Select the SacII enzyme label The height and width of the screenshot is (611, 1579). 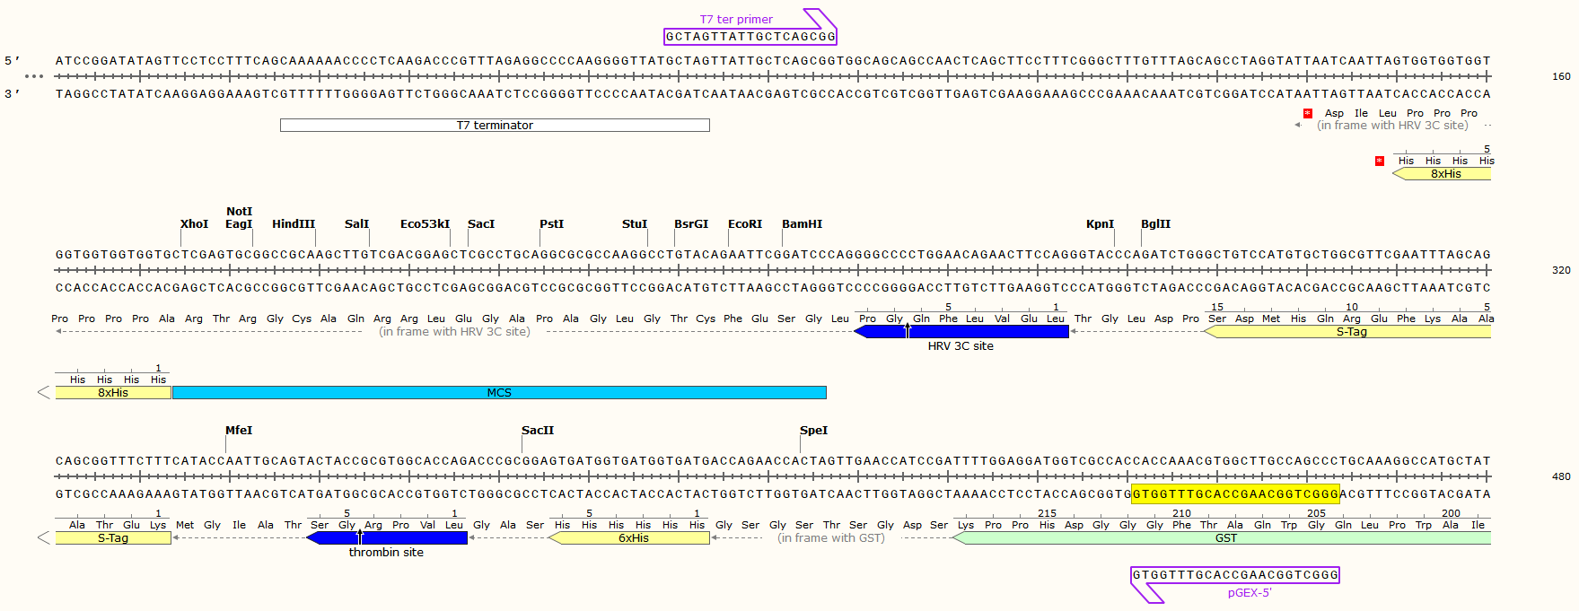pos(538,431)
